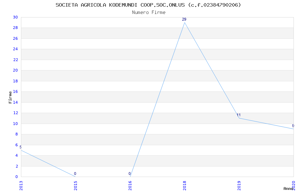Select the data point labeled 9

(294, 129)
